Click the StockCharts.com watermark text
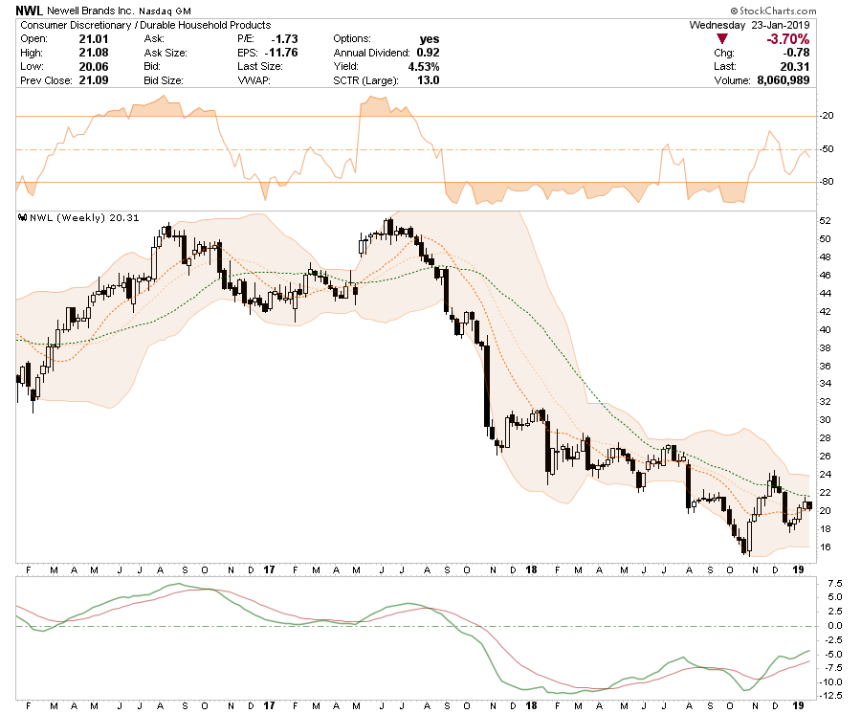Screen dimensions: 861x714 (x=773, y=11)
